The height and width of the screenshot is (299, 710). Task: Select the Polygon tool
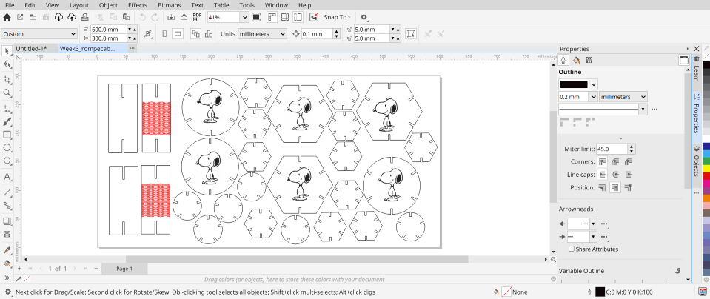click(x=7, y=161)
